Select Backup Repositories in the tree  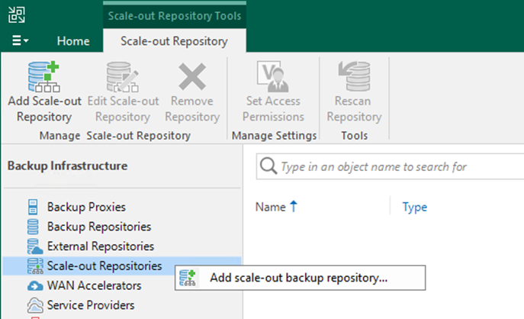99,227
